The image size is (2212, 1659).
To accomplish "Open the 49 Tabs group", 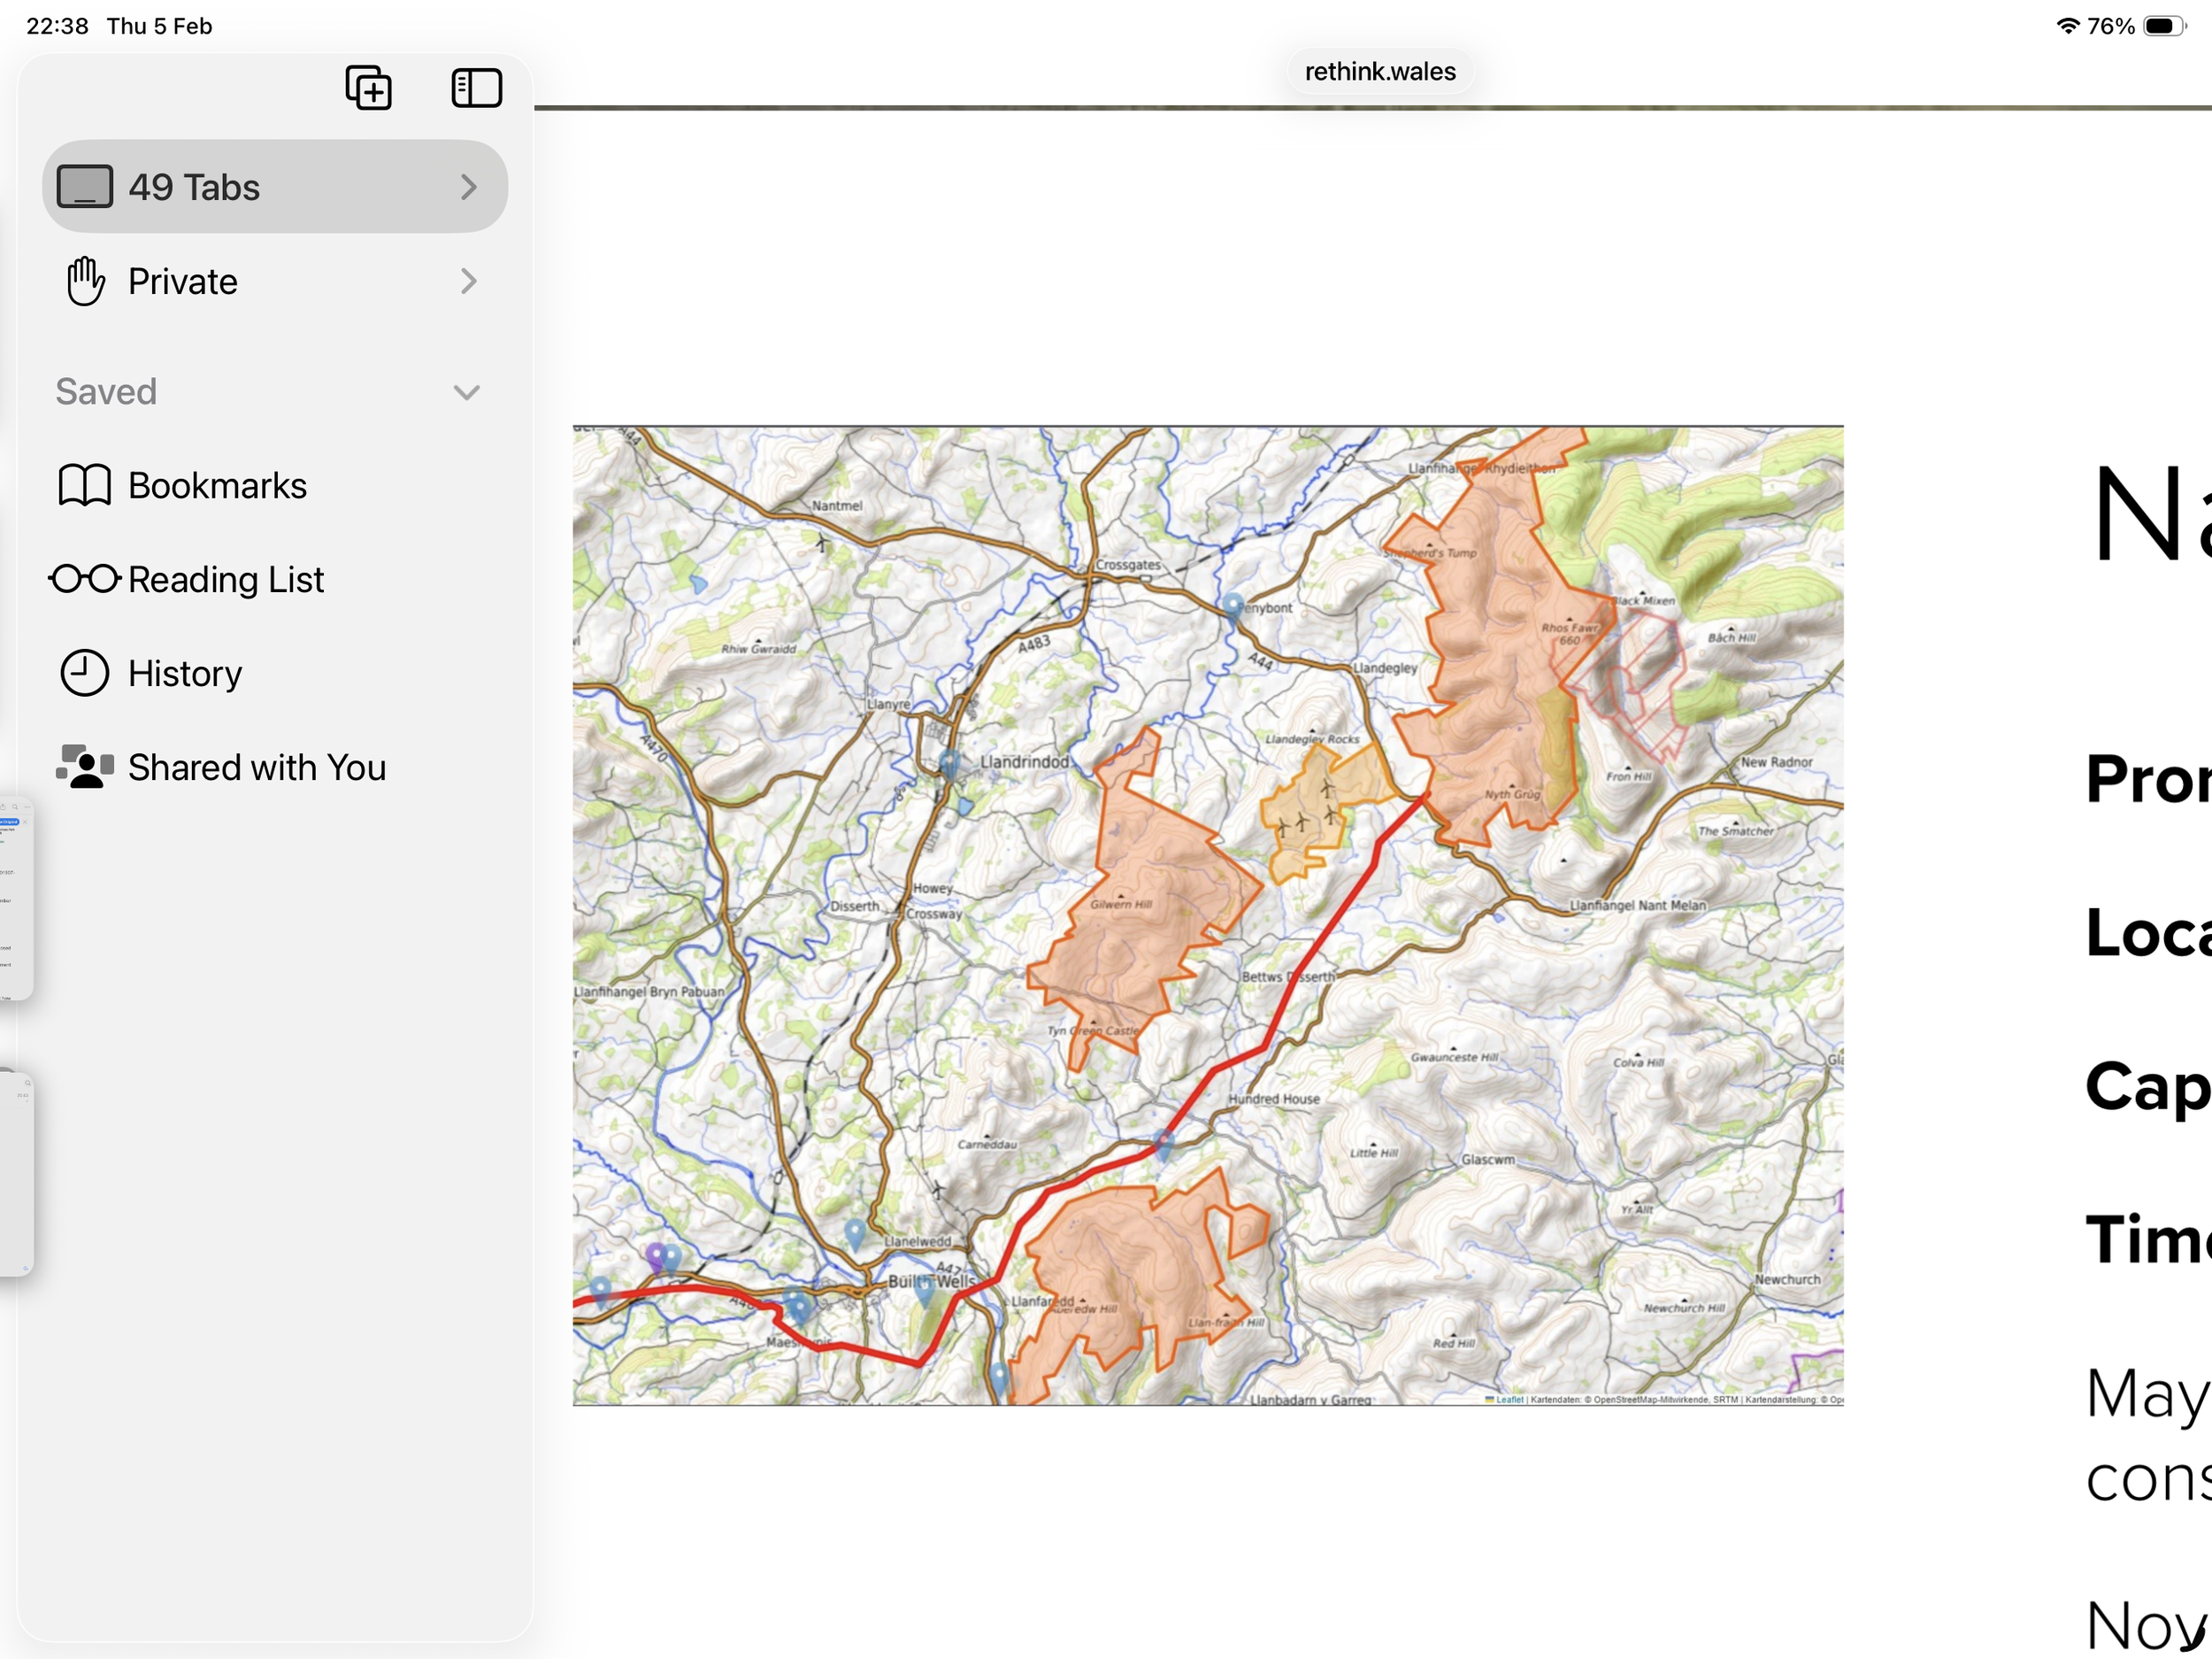I will [194, 187].
